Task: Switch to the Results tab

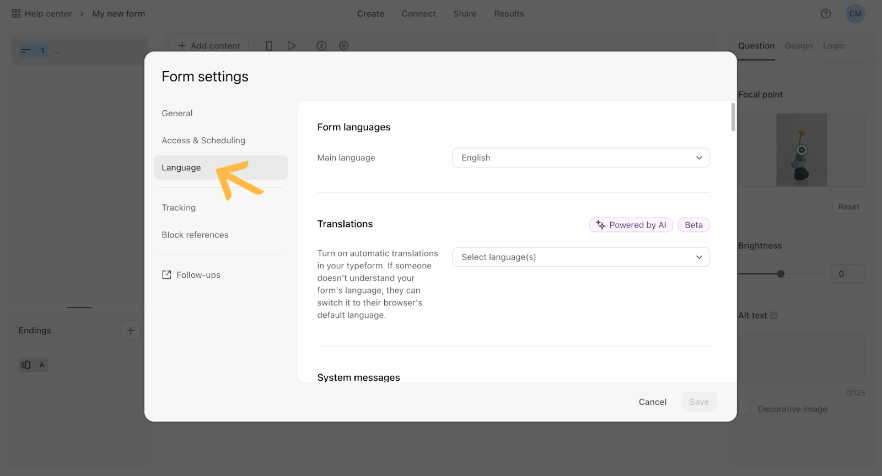Action: [x=509, y=14]
